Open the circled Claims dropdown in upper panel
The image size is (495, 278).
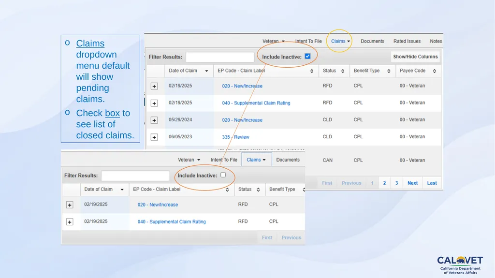point(340,41)
